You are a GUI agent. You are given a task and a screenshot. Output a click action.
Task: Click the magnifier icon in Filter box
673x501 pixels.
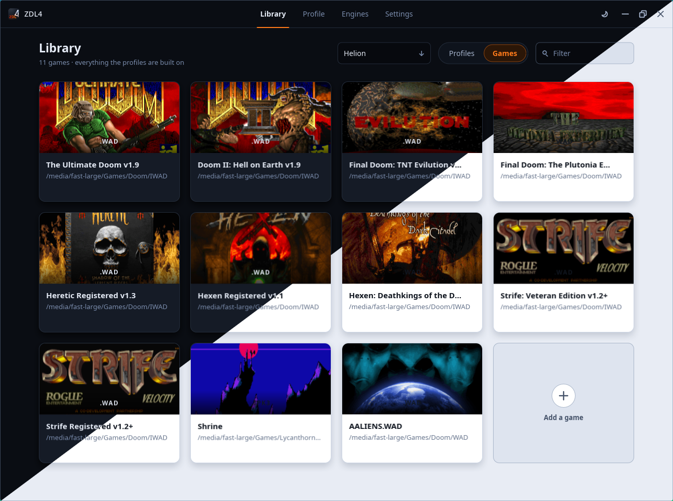point(545,53)
